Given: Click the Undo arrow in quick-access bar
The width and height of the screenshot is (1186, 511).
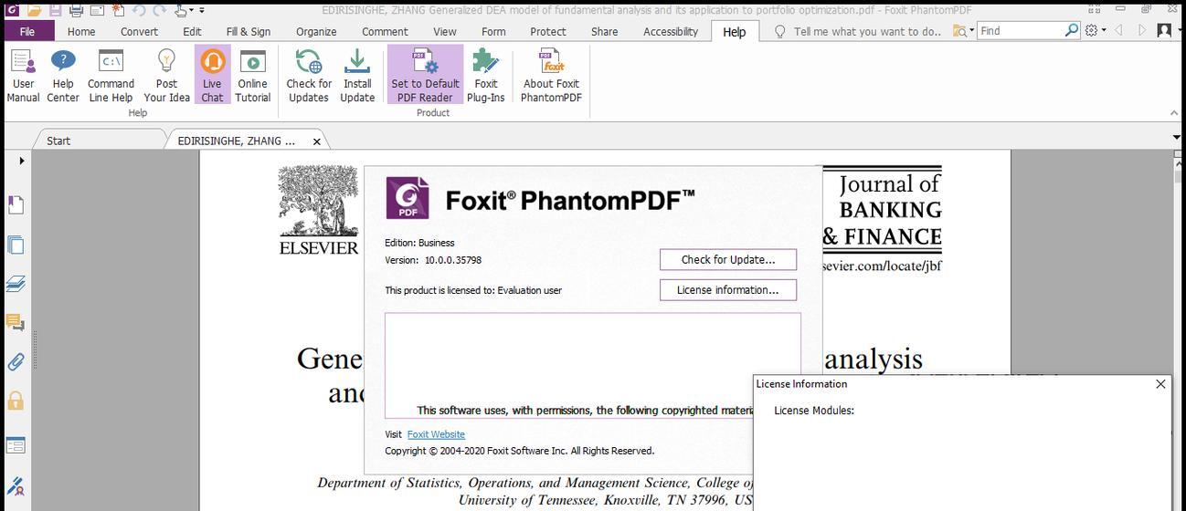Looking at the screenshot, I should 139,10.
